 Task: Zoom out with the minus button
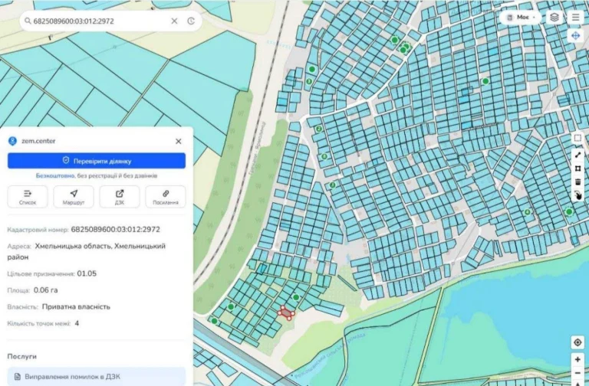(577, 373)
